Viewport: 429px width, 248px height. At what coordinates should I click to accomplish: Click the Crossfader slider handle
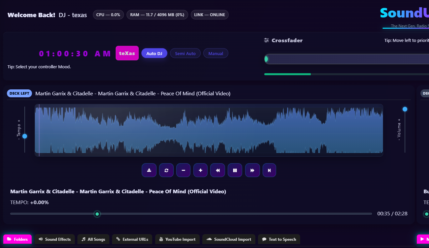tap(266, 59)
